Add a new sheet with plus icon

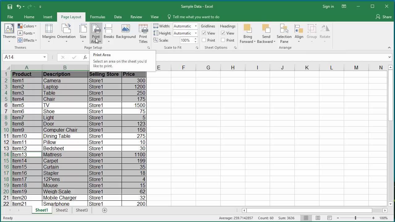(x=105, y=210)
